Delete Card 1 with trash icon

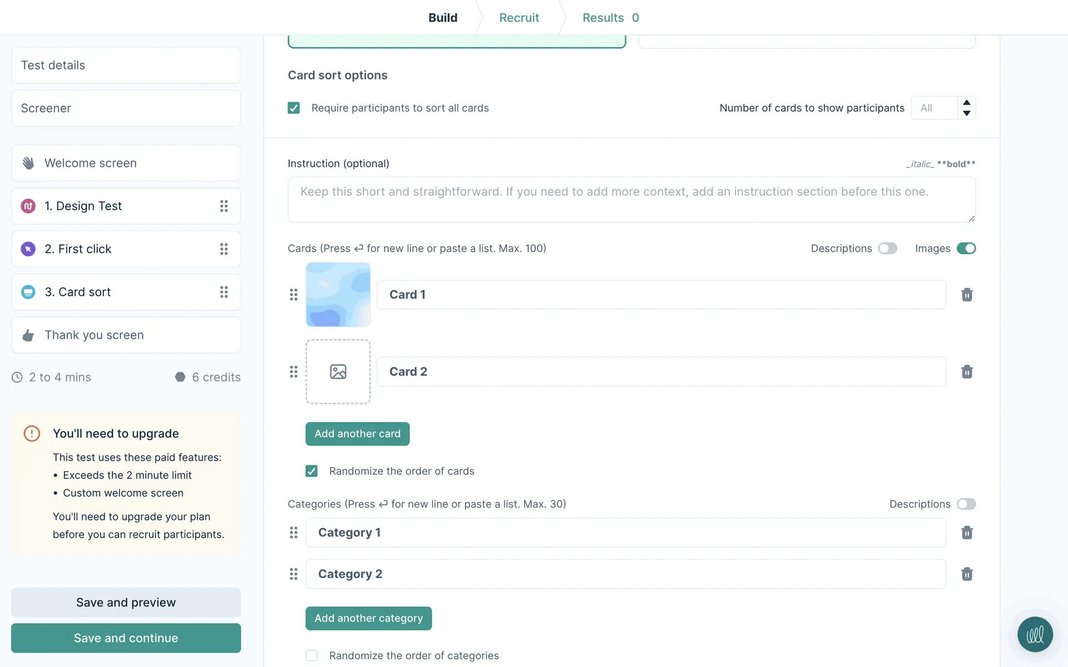click(967, 295)
